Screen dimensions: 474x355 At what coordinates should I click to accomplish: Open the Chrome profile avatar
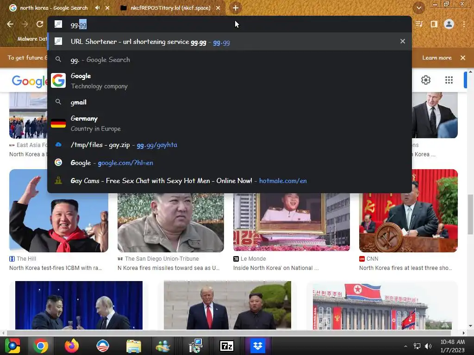449,24
